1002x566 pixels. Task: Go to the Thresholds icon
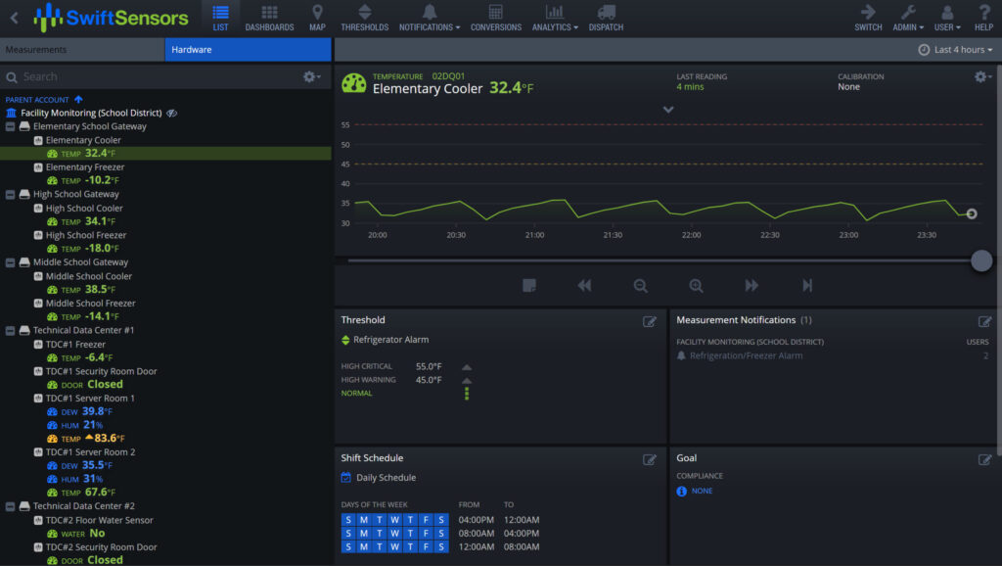click(x=364, y=12)
